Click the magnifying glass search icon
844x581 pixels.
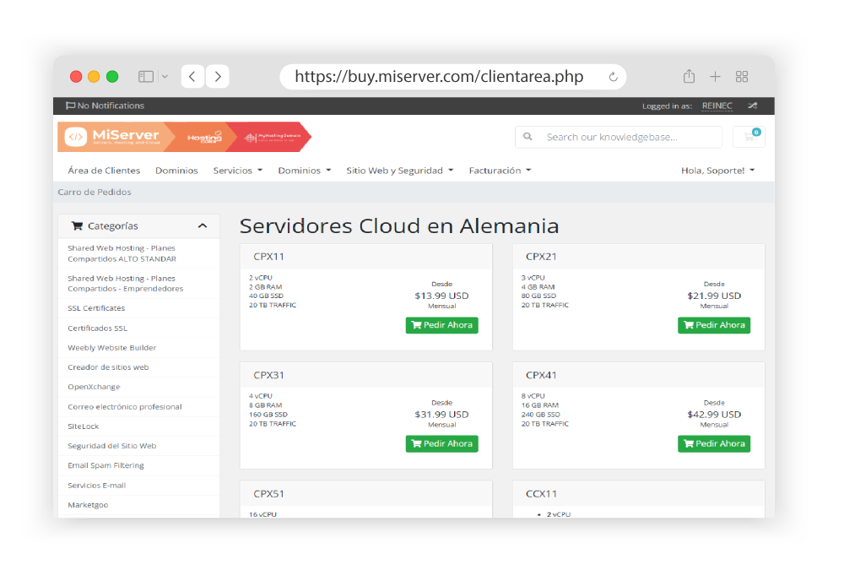pyautogui.click(x=527, y=136)
